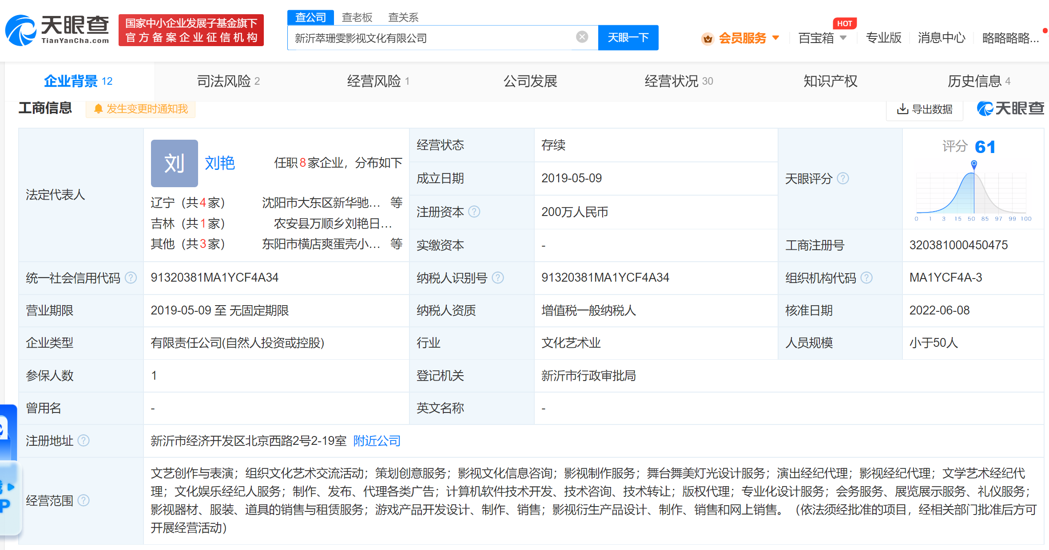The width and height of the screenshot is (1049, 550).
Task: Click the help icon beside 注册地址
Action: coord(83,441)
